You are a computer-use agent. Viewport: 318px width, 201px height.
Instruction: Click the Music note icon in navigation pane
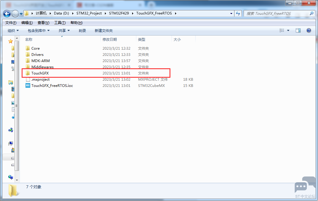point(13,116)
